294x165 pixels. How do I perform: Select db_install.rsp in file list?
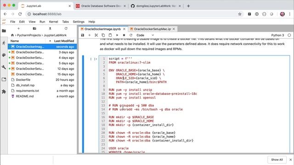(x=42, y=85)
